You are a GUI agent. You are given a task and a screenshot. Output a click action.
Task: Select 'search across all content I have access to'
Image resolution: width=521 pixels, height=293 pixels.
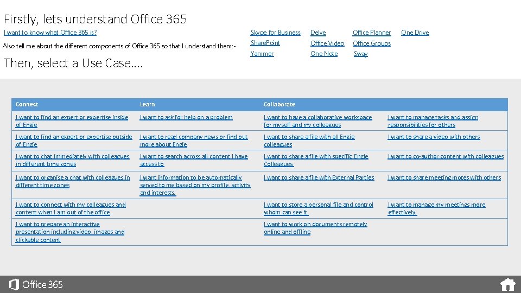coord(194,160)
